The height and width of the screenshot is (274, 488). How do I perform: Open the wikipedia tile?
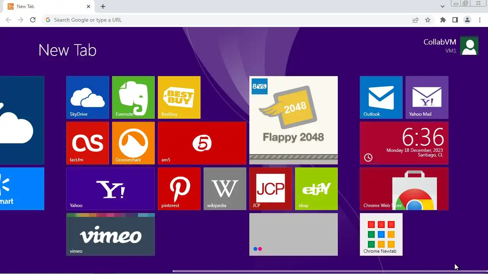pyautogui.click(x=225, y=189)
